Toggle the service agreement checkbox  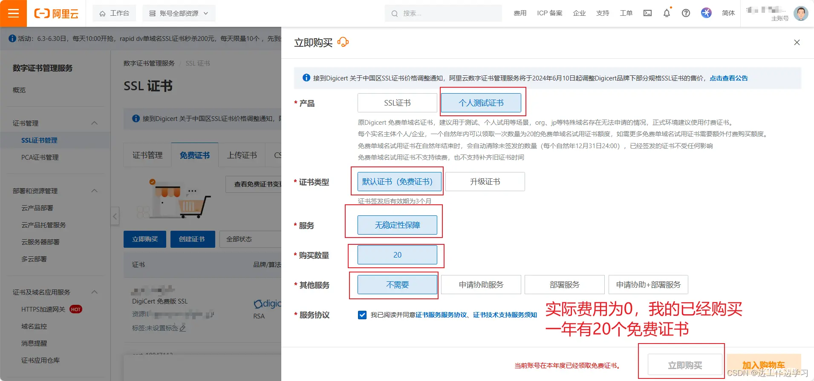click(x=362, y=315)
